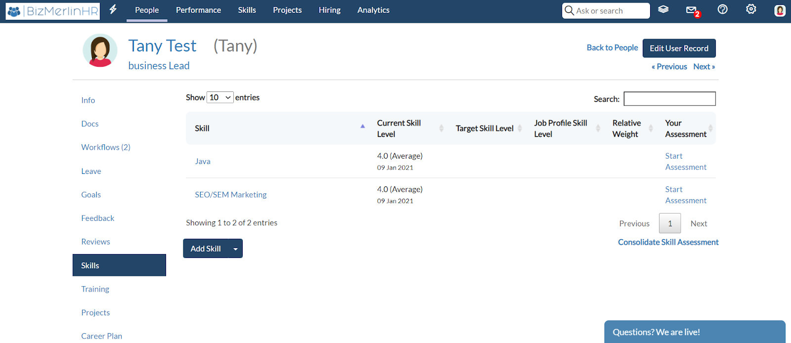Click the Back to People link
This screenshot has height=343, width=791.
point(612,47)
